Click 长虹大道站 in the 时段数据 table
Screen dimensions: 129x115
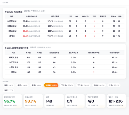click(x=12, y=26)
